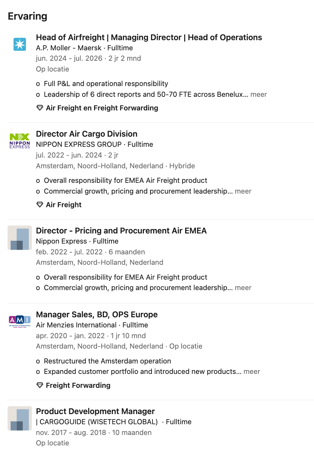Show more of the Pricing and Procurement description
Screen dimensions: 314x453
(x=243, y=288)
